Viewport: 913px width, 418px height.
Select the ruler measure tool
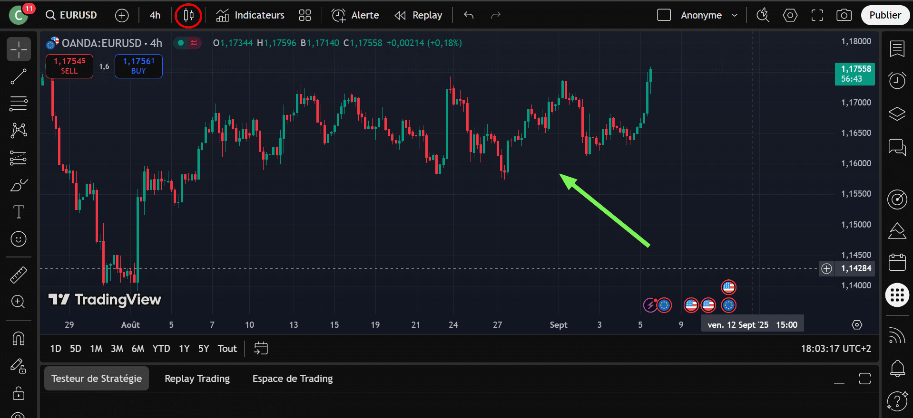[19, 275]
